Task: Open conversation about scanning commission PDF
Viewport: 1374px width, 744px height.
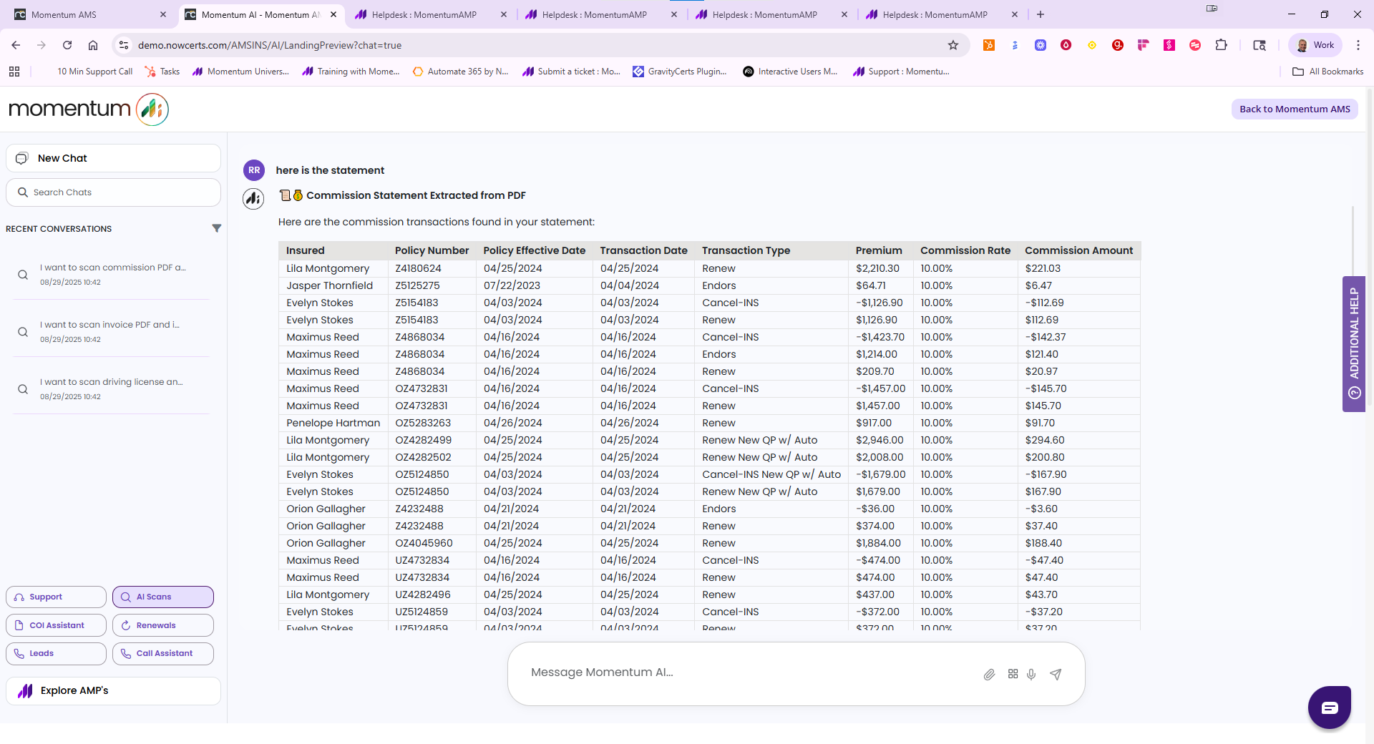Action: (113, 274)
